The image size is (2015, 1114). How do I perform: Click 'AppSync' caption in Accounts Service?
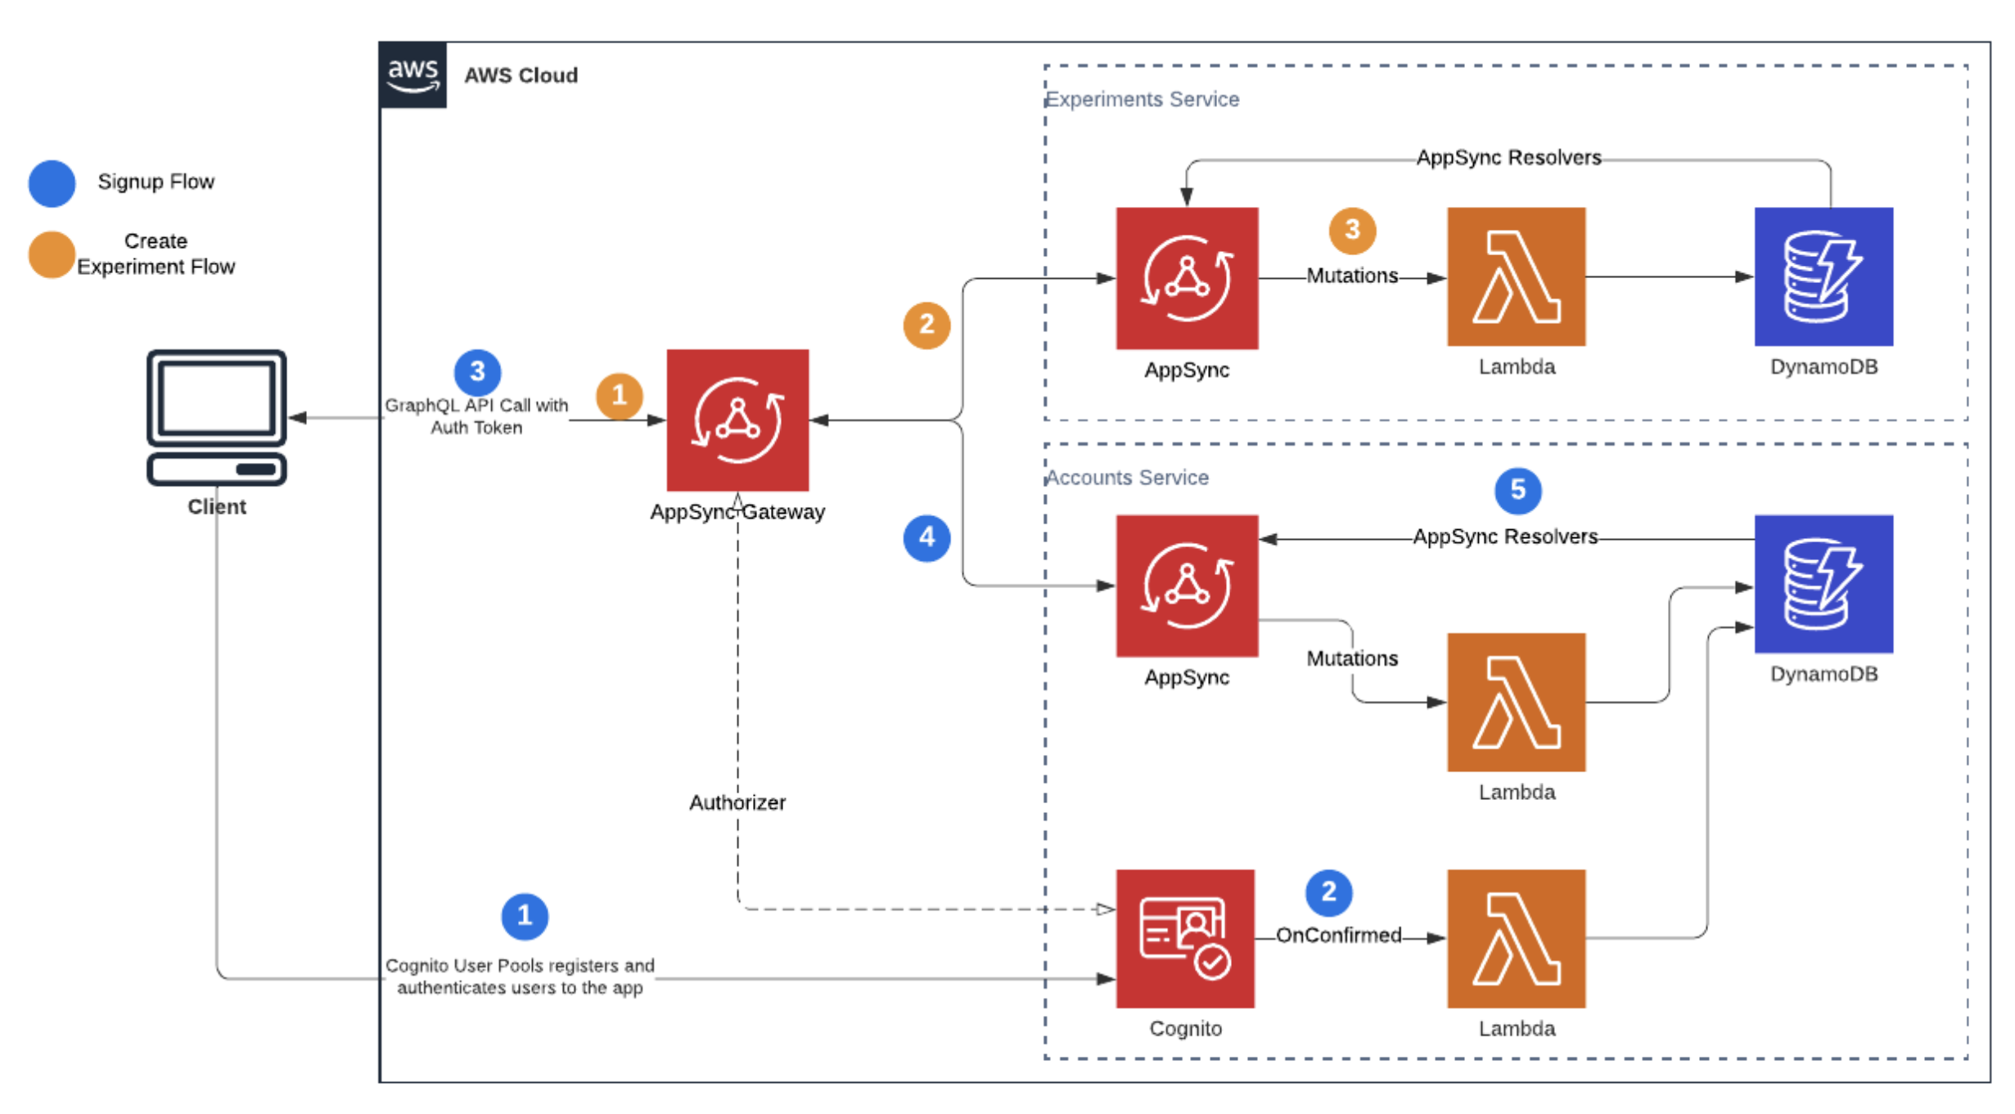point(1187,678)
